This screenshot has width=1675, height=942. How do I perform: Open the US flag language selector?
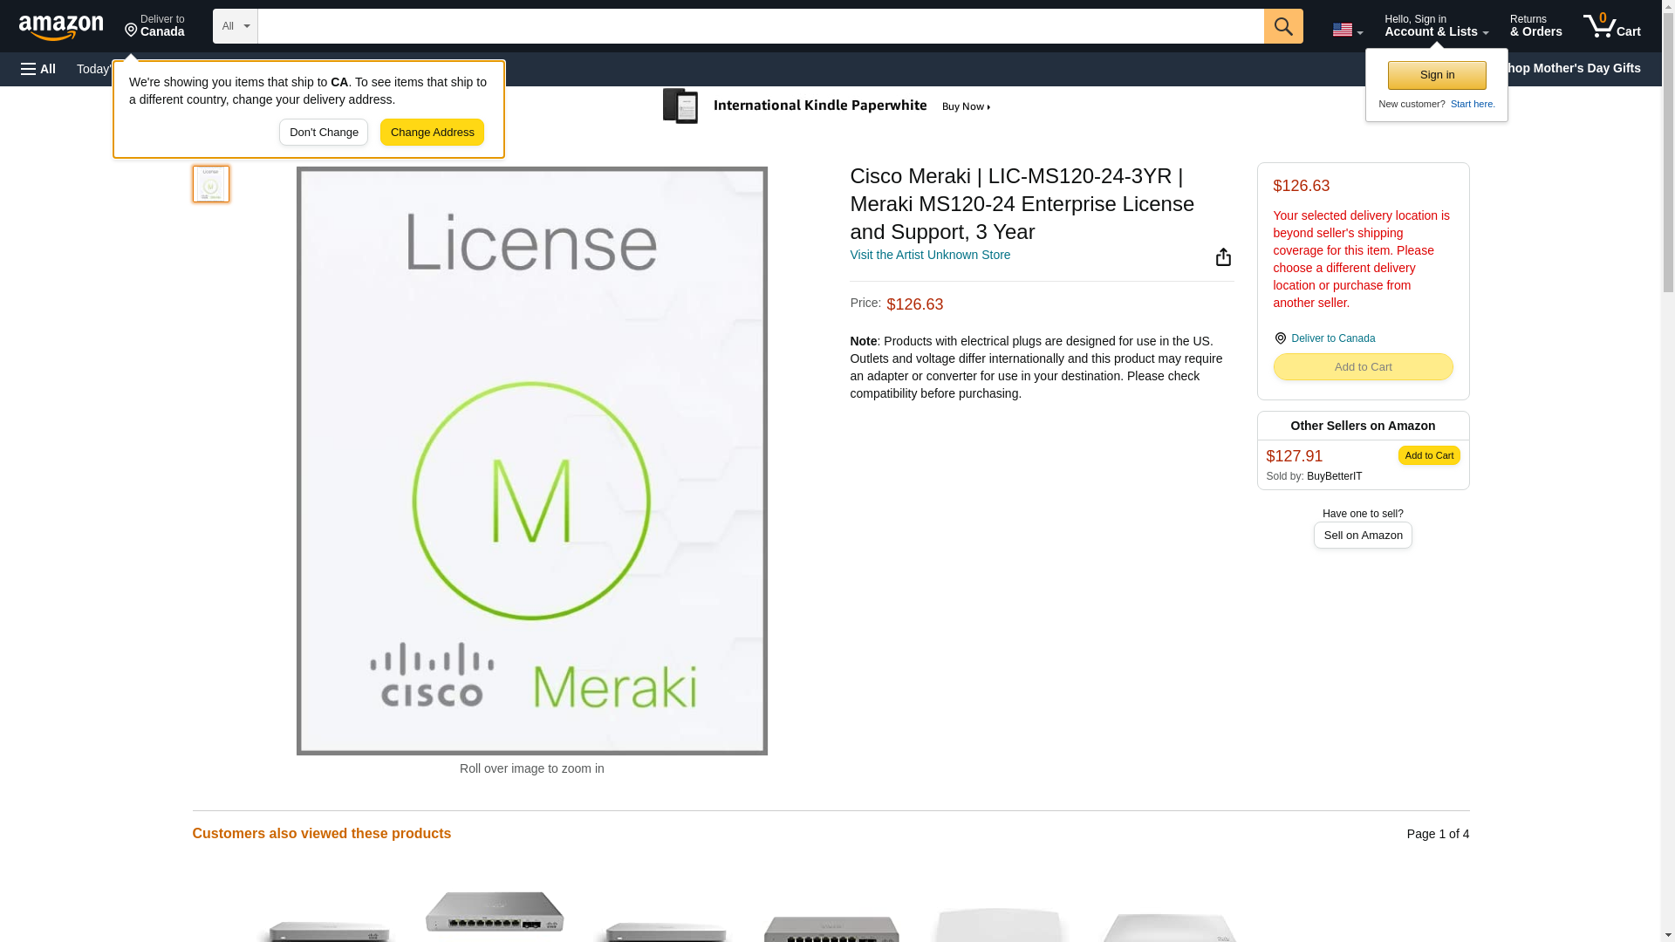pyautogui.click(x=1346, y=29)
